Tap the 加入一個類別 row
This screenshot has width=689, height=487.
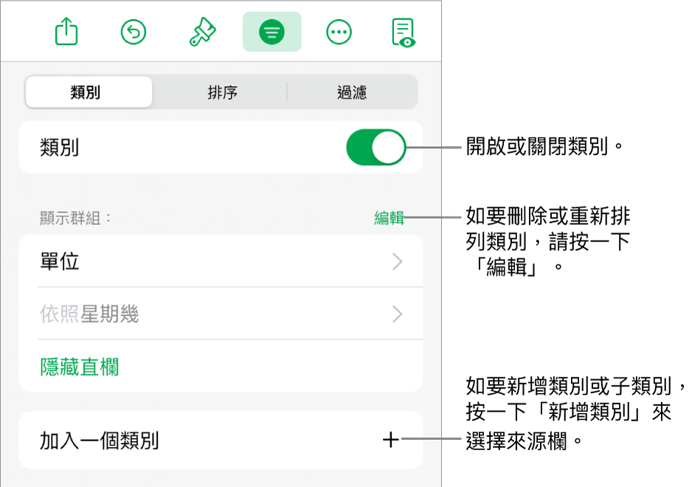221,440
